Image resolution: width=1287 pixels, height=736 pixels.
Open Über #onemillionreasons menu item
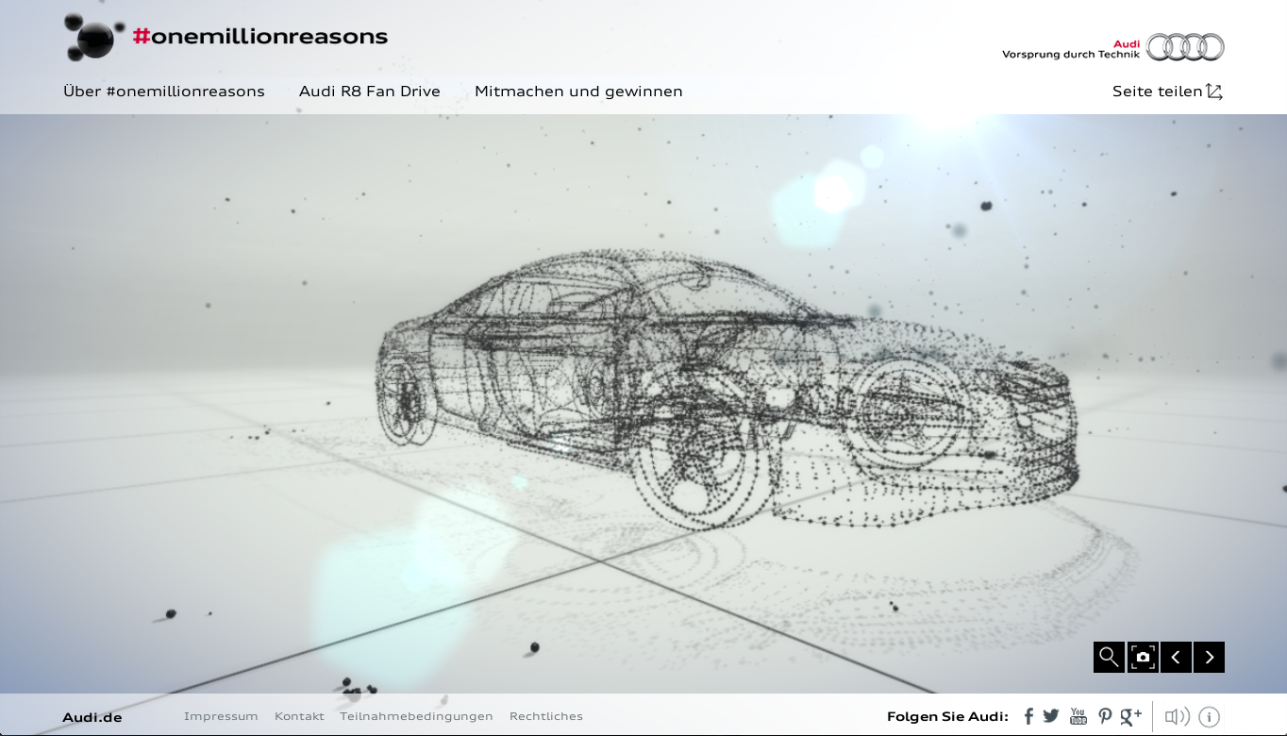coord(164,92)
